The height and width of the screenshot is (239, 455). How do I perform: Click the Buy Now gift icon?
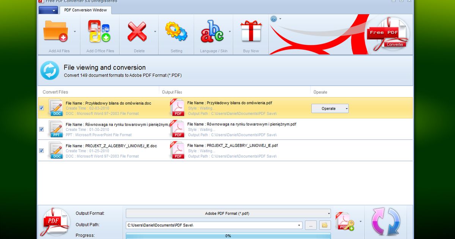point(251,31)
